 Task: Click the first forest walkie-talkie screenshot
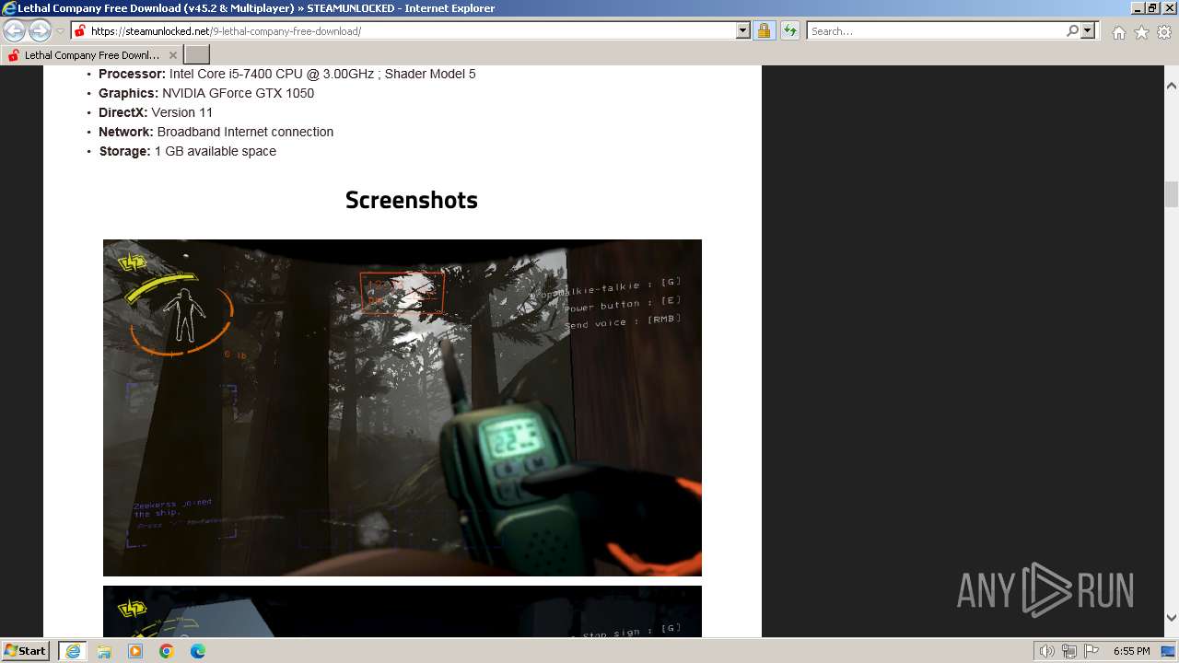[x=403, y=408]
